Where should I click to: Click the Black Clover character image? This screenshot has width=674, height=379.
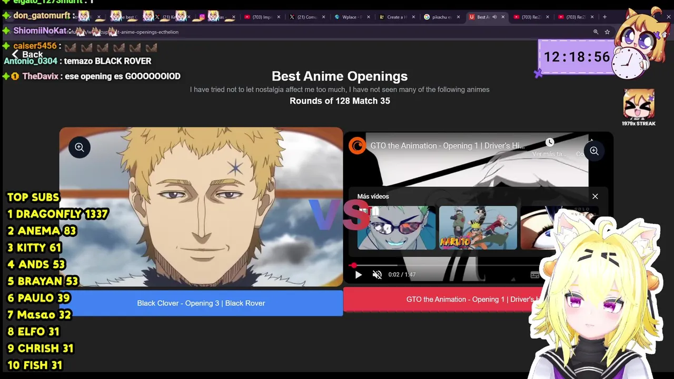tap(201, 207)
